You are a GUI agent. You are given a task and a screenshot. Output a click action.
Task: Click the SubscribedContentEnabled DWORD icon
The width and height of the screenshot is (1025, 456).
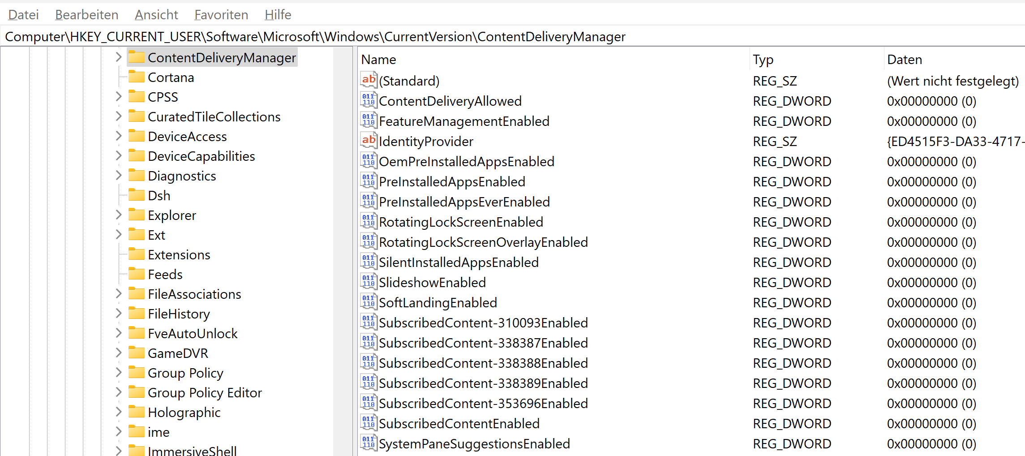pyautogui.click(x=369, y=423)
